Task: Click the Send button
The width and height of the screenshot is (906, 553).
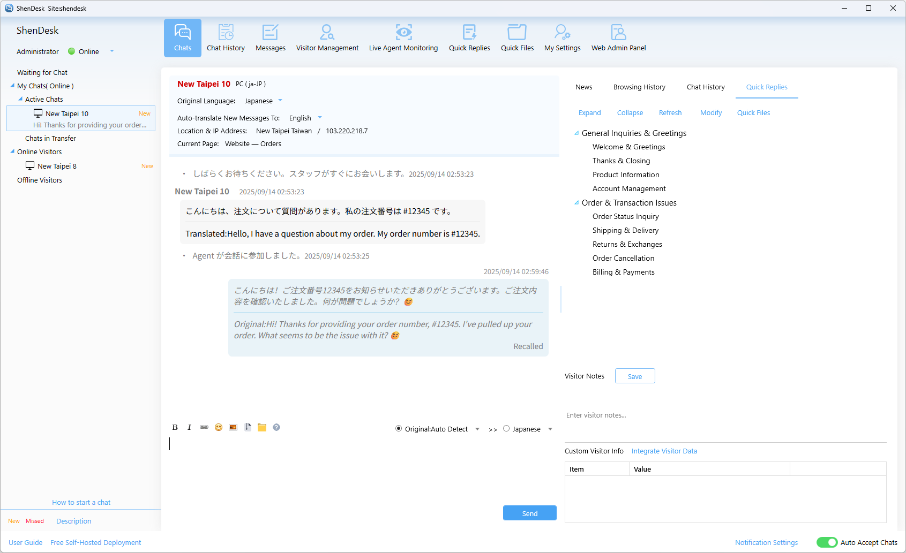Action: pyautogui.click(x=529, y=513)
